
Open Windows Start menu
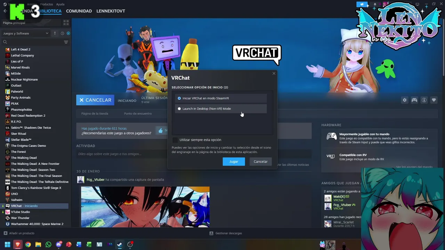tap(7, 244)
